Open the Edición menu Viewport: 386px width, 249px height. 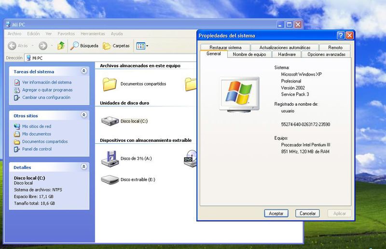click(x=33, y=34)
